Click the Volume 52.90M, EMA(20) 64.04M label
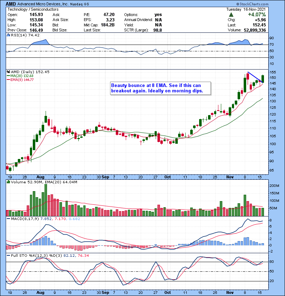This screenshot has width=285, height=296. pyautogui.click(x=44, y=182)
